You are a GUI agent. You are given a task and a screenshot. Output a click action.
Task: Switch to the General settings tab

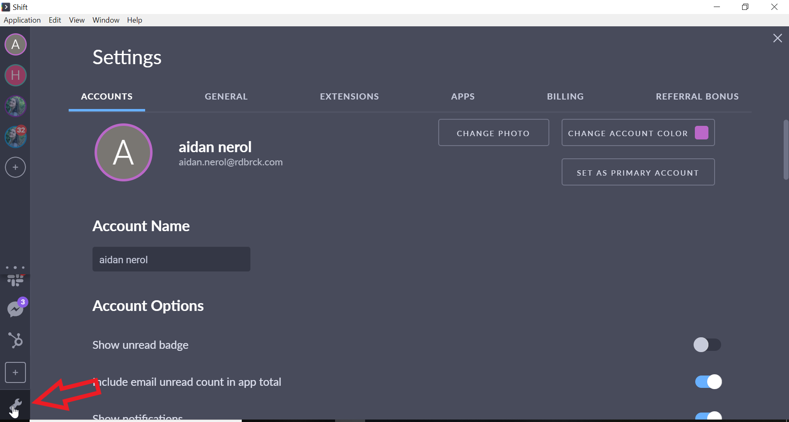coord(226,97)
